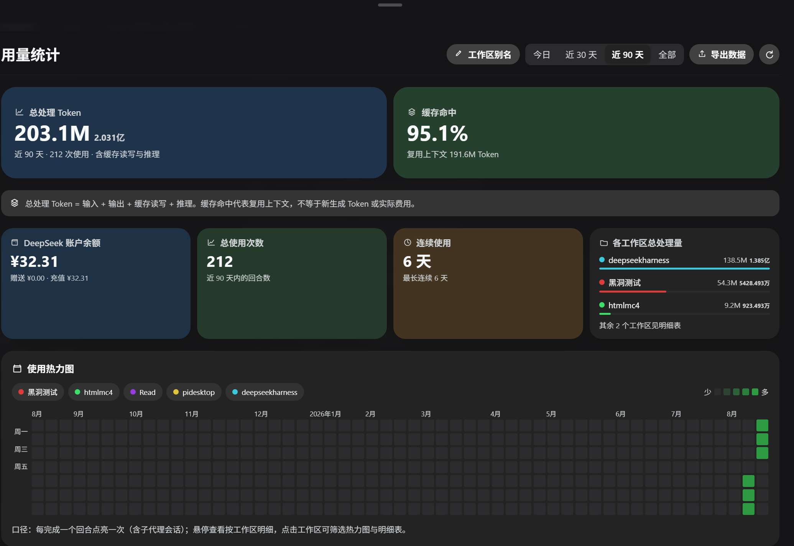794x546 pixels.
Task: Click the 6 天 streak value
Action: pos(417,261)
